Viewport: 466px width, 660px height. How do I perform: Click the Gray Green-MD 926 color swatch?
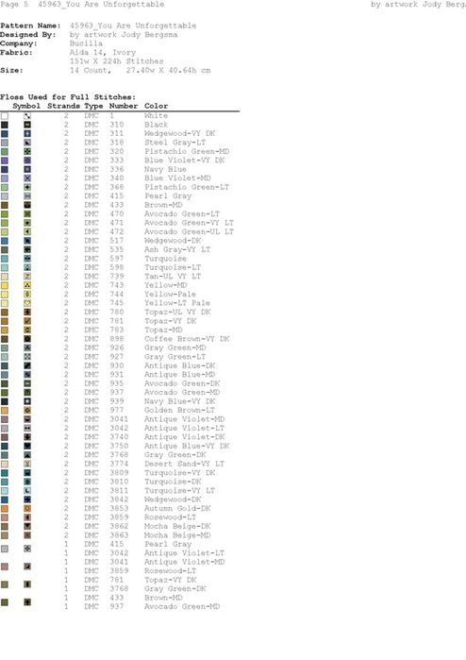point(5,347)
